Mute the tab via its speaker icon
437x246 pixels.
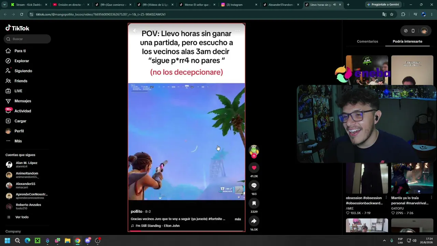click(334, 5)
